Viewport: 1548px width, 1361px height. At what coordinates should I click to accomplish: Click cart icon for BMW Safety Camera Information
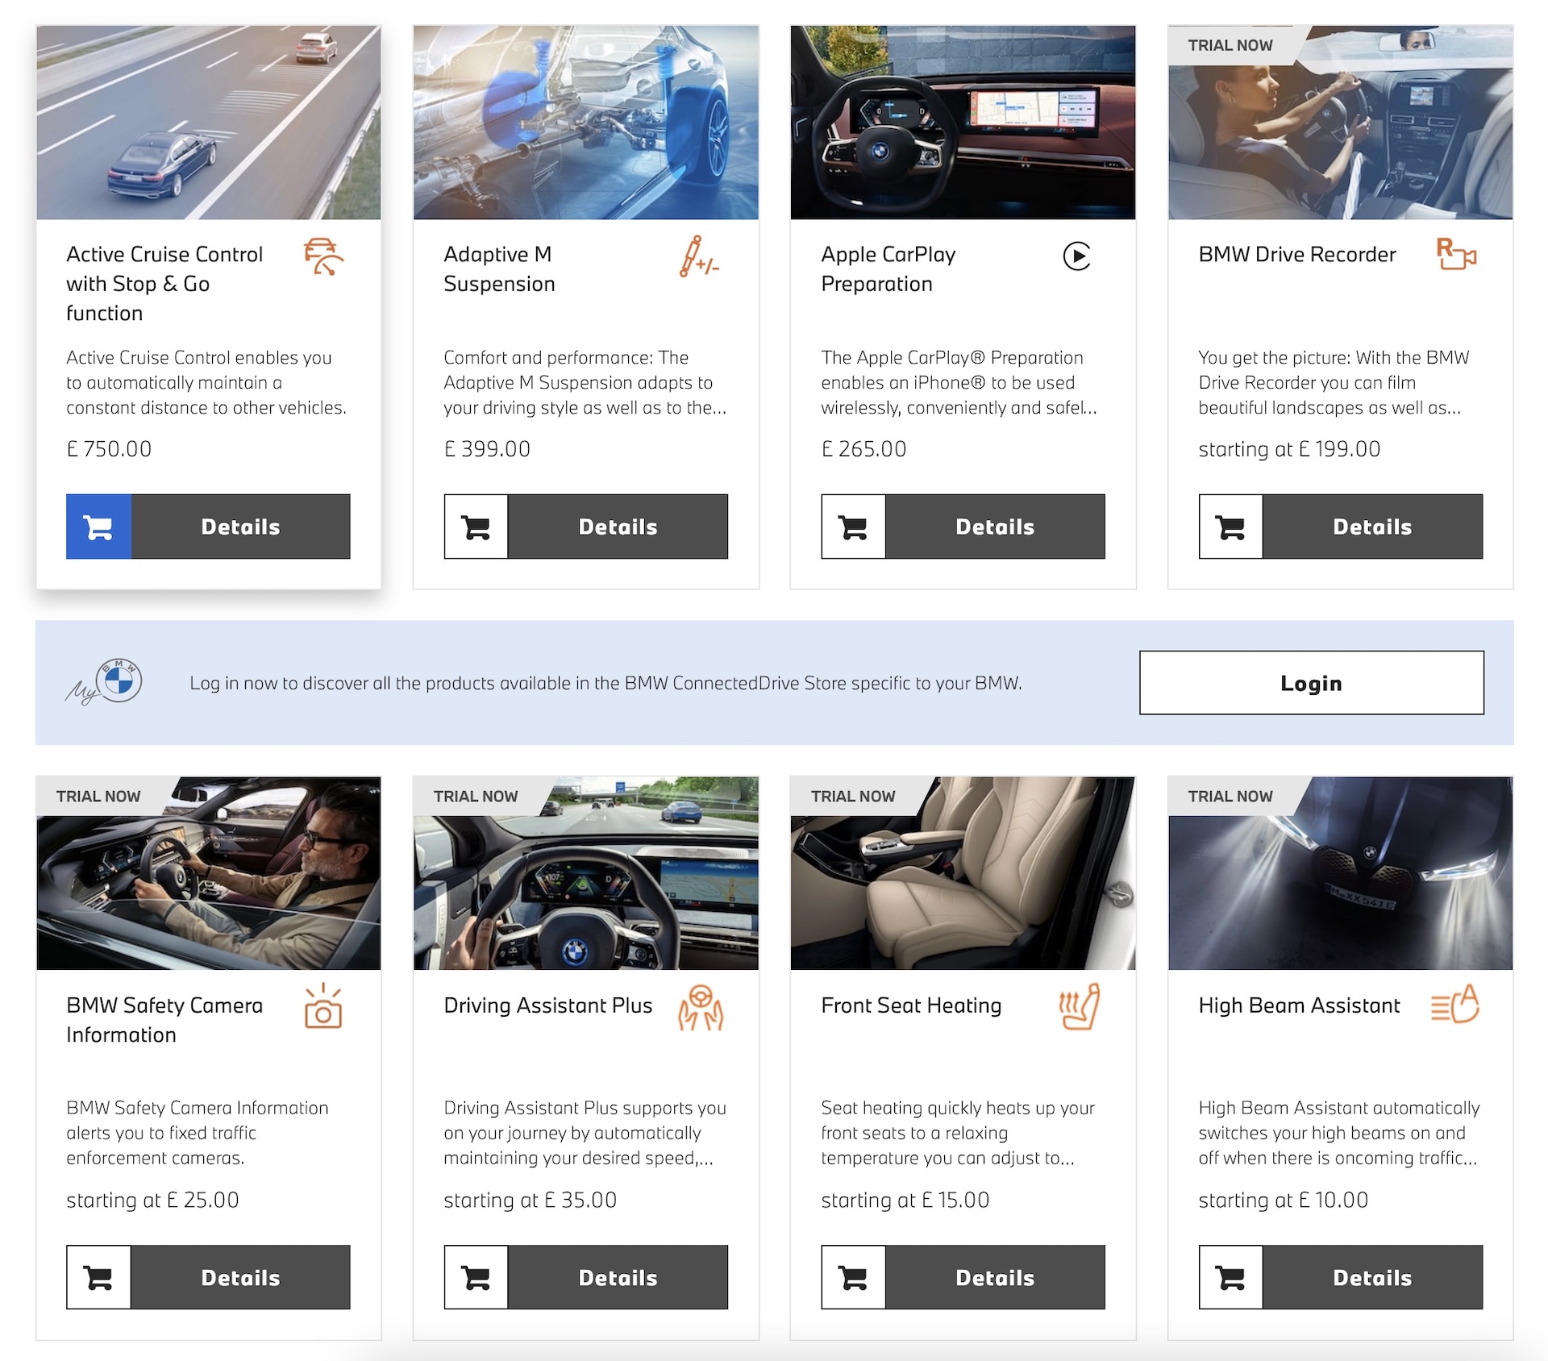98,1277
